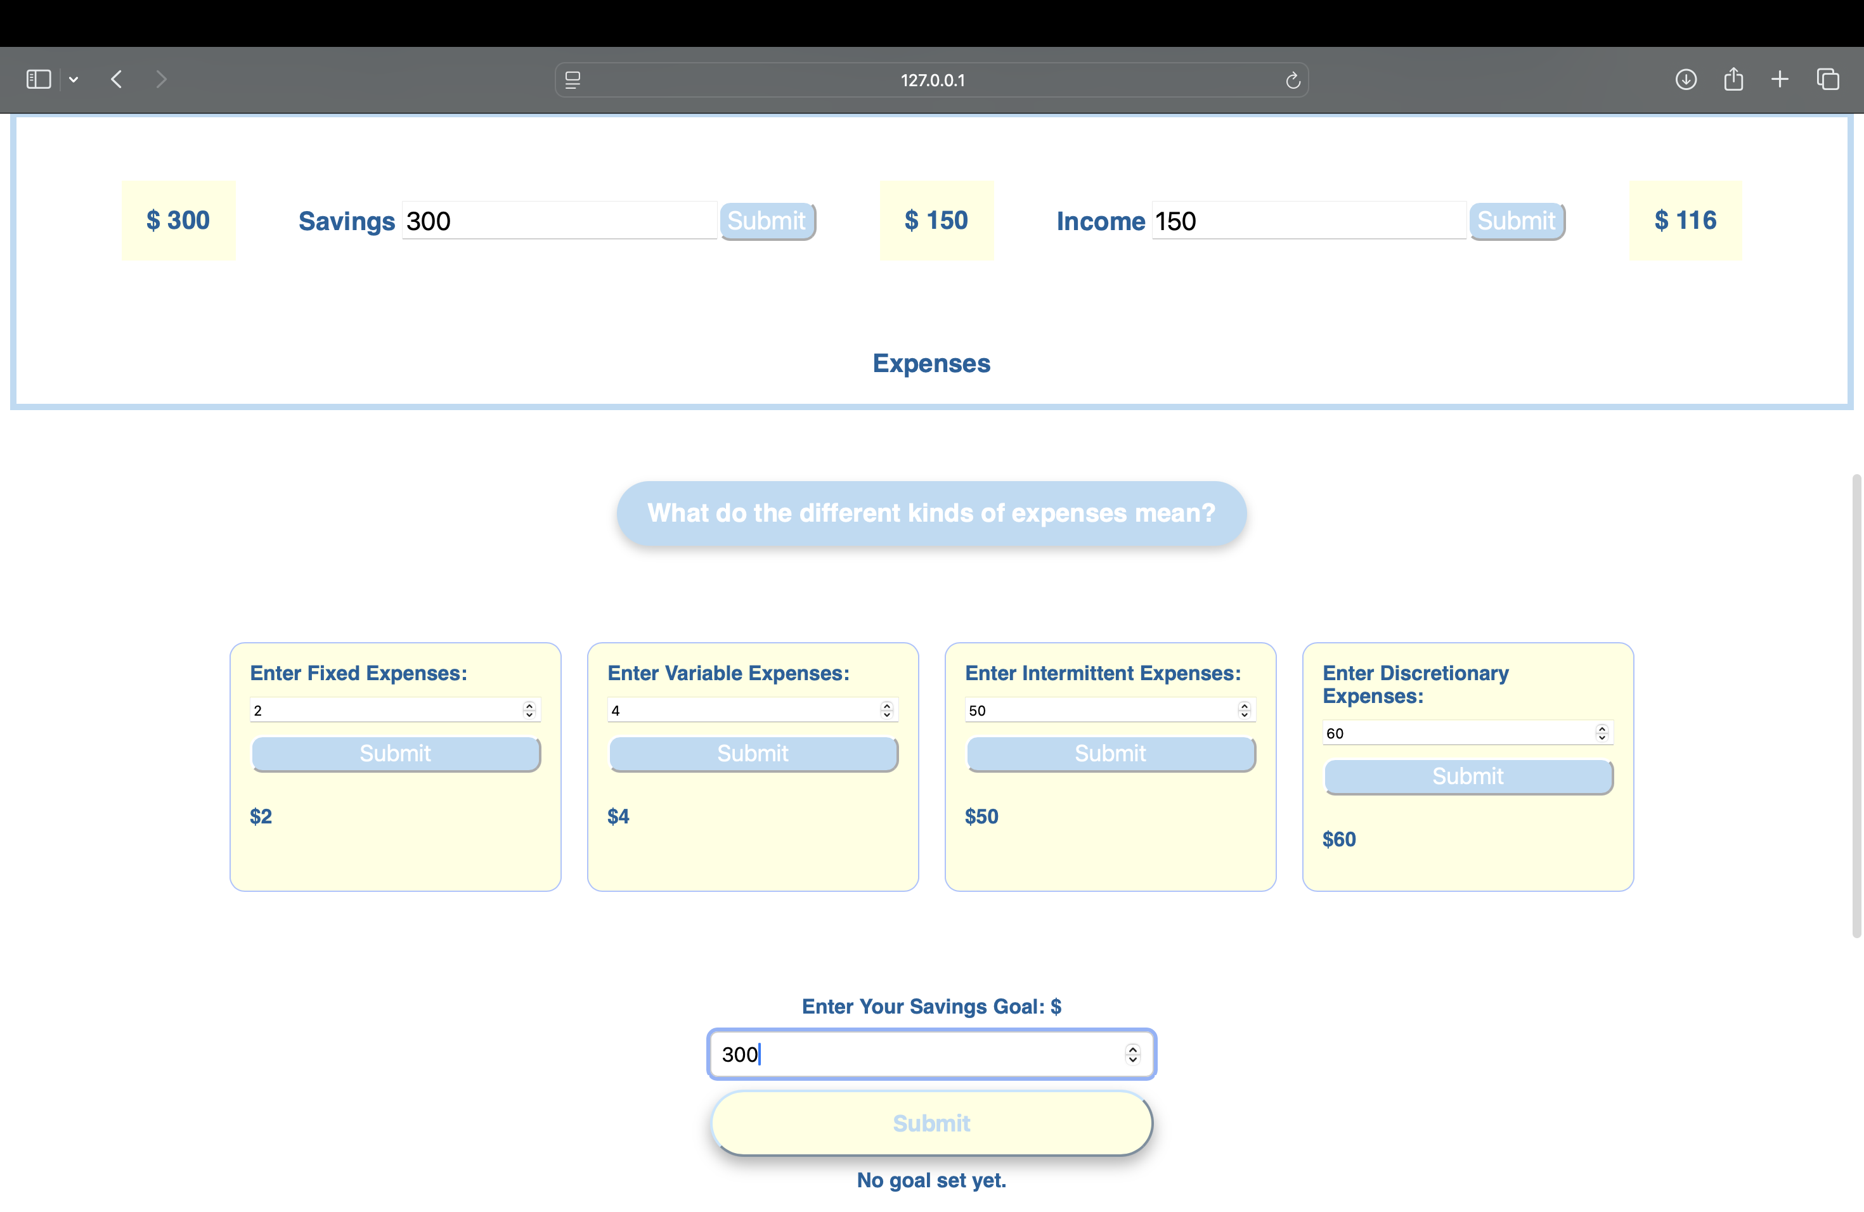Reload the page in address bar
1864x1212 pixels.
coord(1292,80)
